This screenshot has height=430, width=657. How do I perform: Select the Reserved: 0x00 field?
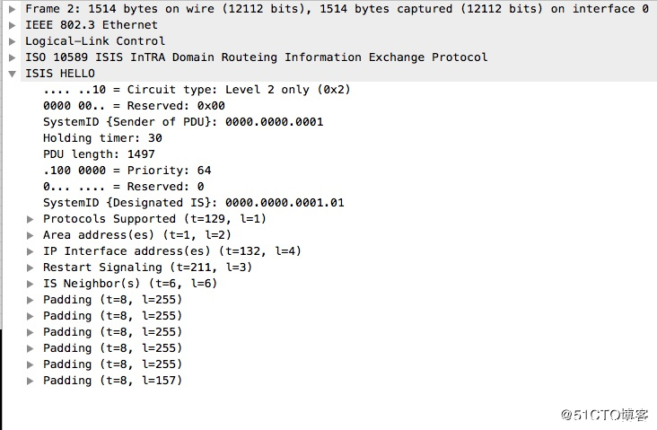134,106
